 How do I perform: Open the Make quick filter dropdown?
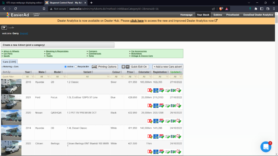click(x=41, y=77)
